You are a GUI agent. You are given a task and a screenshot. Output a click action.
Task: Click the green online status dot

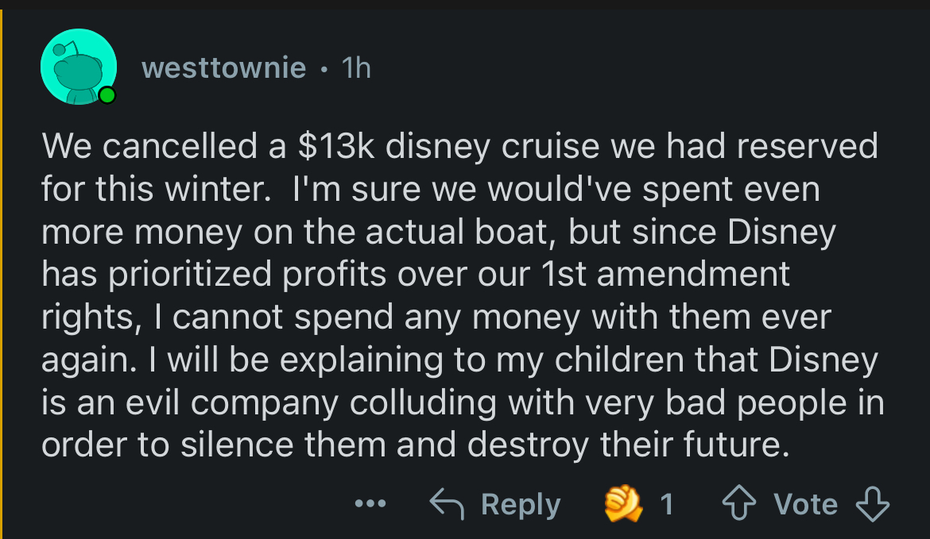click(106, 96)
